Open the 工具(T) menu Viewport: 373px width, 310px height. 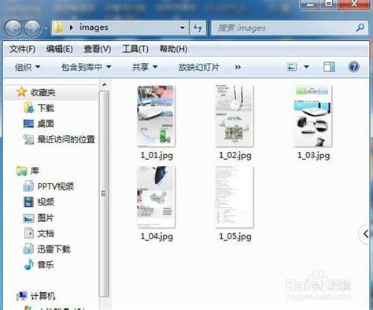[135, 49]
